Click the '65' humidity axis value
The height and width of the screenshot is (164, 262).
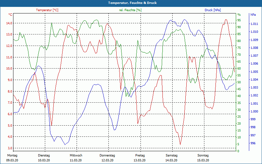(239, 62)
